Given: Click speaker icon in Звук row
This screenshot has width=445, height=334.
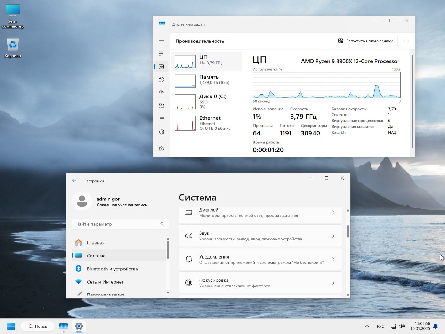Looking at the screenshot, I should pyautogui.click(x=189, y=236).
